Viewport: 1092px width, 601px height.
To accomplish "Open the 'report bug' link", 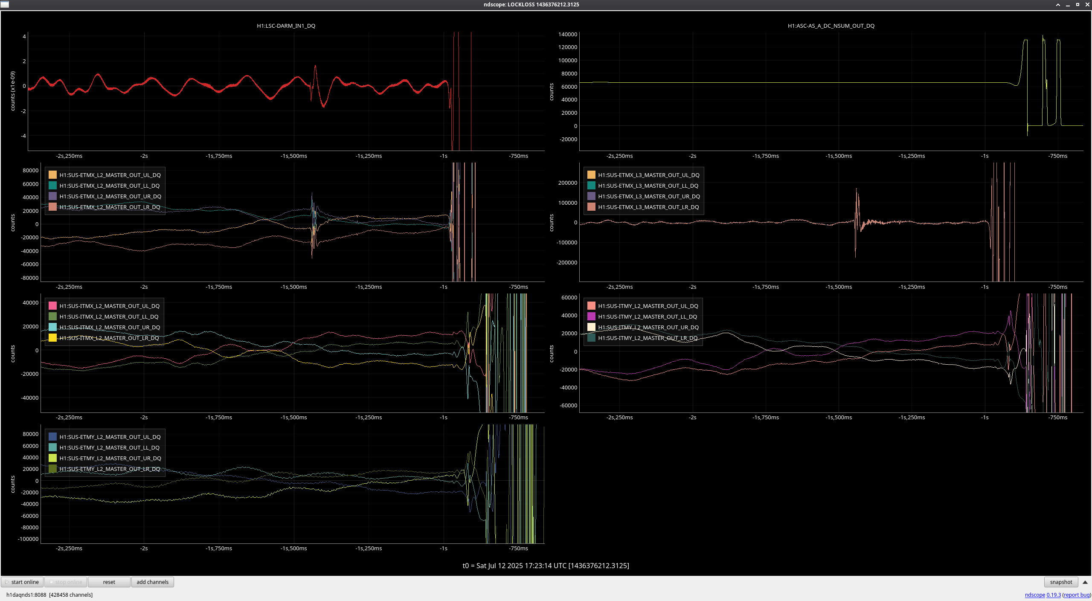I will (1077, 595).
